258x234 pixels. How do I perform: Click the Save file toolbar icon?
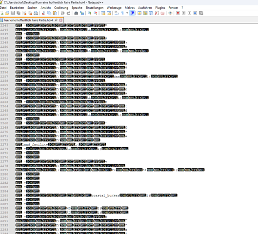pos(13,13)
